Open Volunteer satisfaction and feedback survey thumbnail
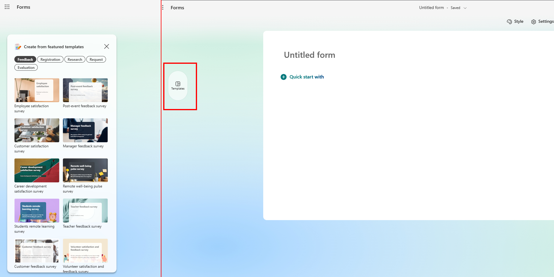 [x=85, y=251]
